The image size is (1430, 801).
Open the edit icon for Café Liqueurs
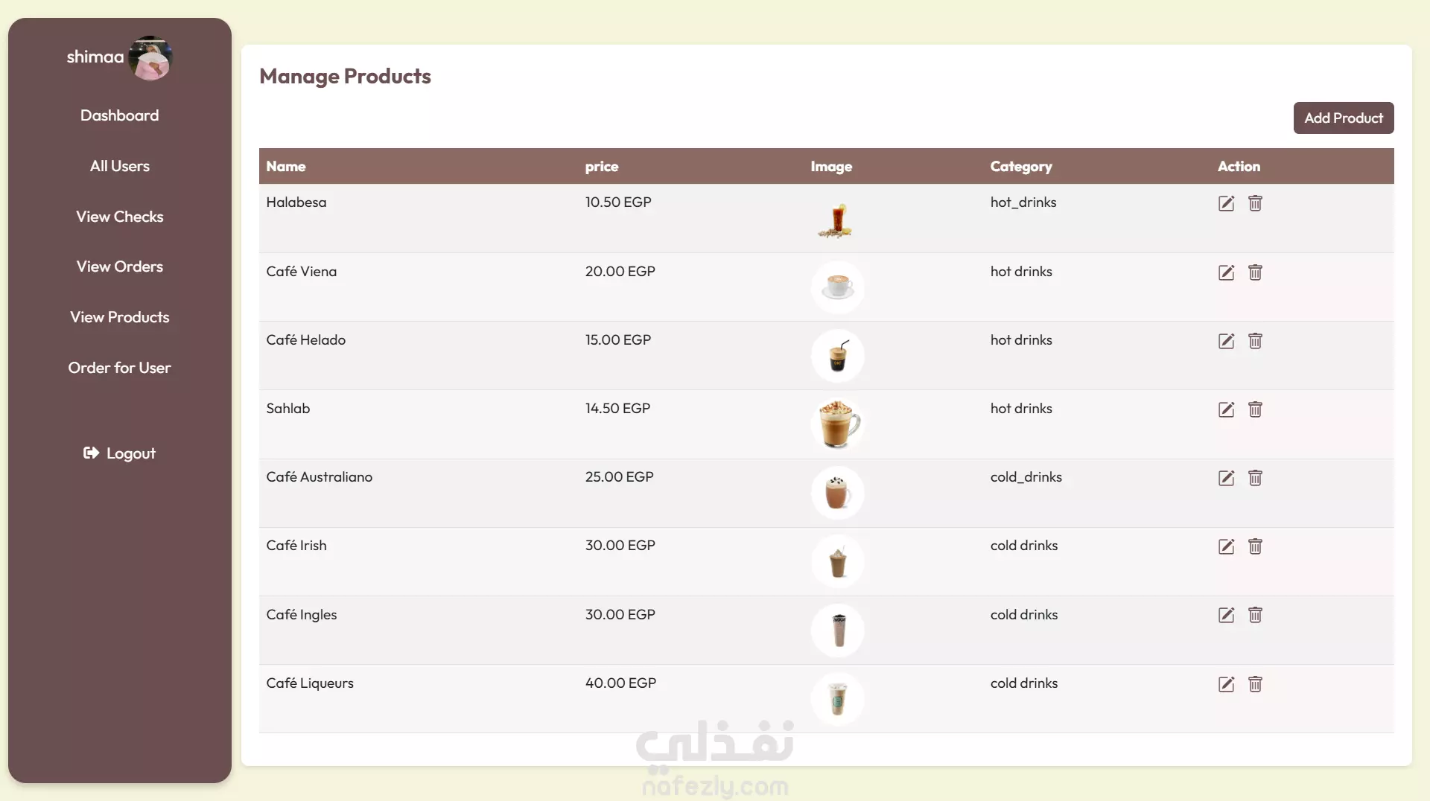coord(1226,684)
